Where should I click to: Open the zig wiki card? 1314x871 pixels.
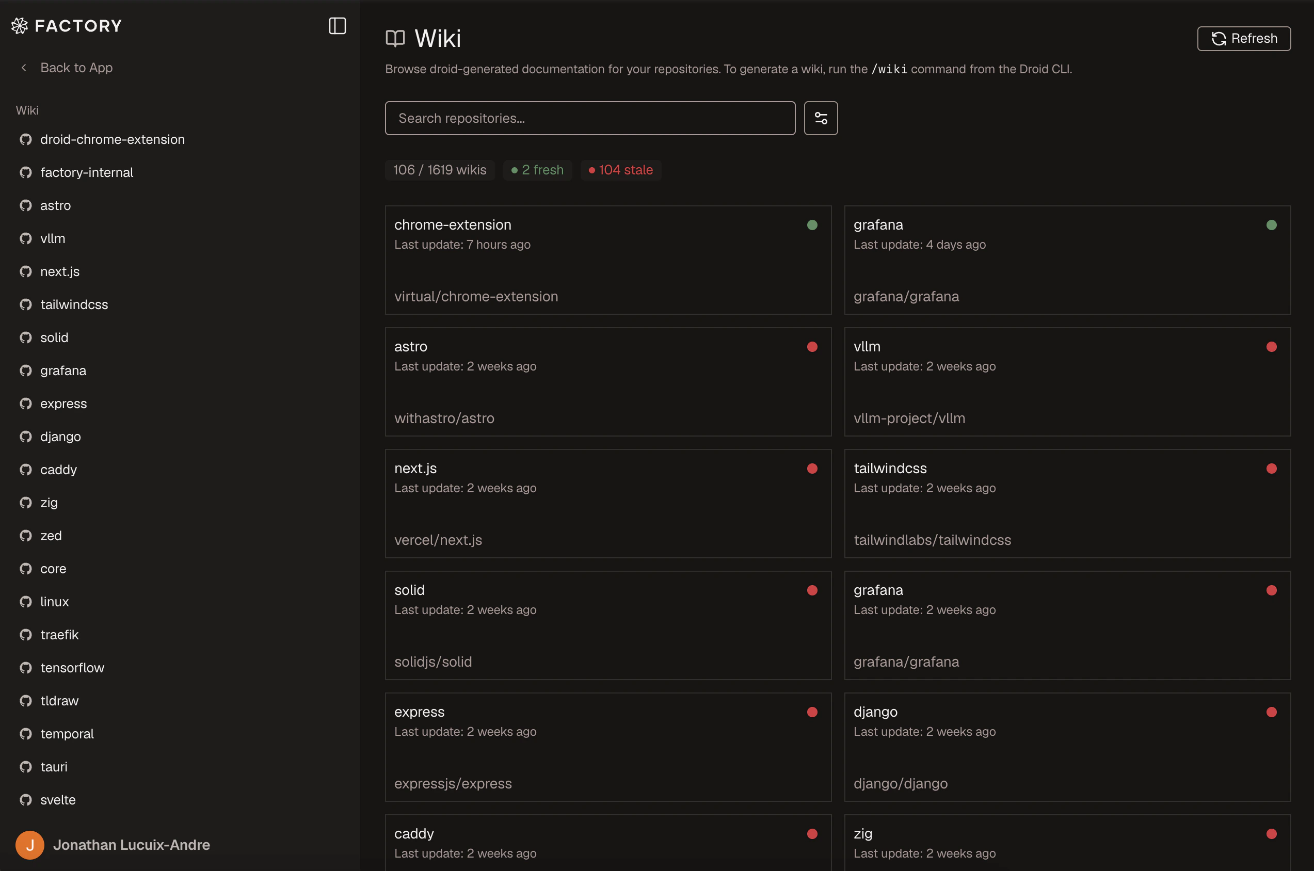(x=1067, y=843)
